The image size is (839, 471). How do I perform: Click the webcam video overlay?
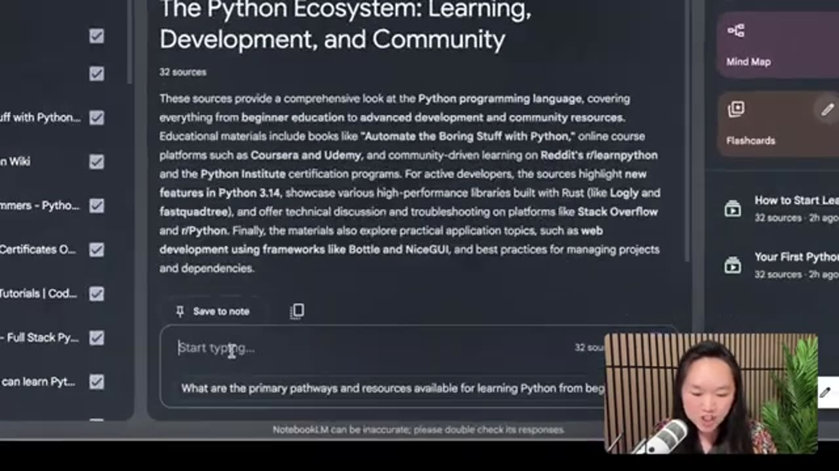coord(711,394)
